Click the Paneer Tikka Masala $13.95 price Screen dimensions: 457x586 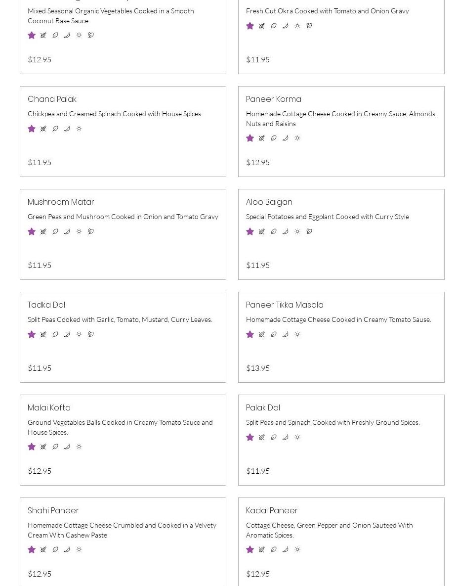coord(258,368)
